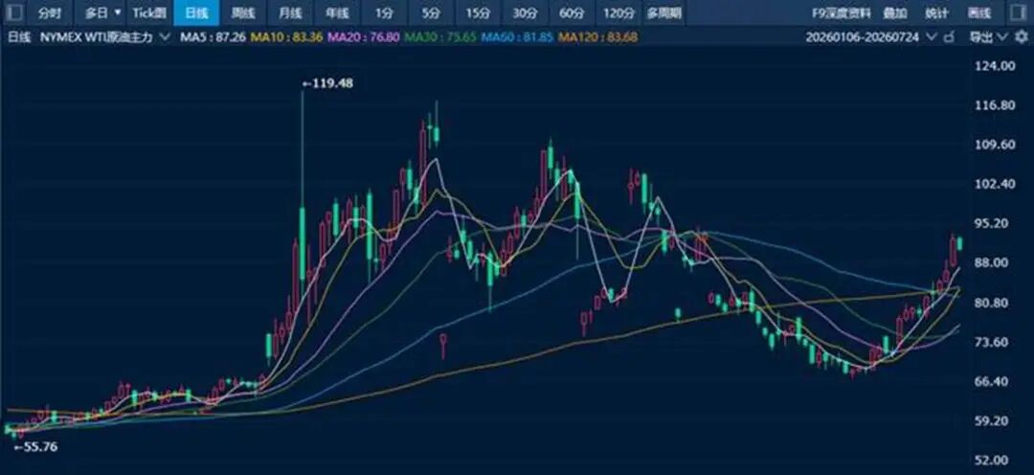Click the MA60 : 81.85 indicator label
This screenshot has height=475, width=1034.
[x=516, y=37]
